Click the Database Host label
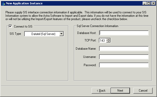157x97 pixels. [87, 33]
